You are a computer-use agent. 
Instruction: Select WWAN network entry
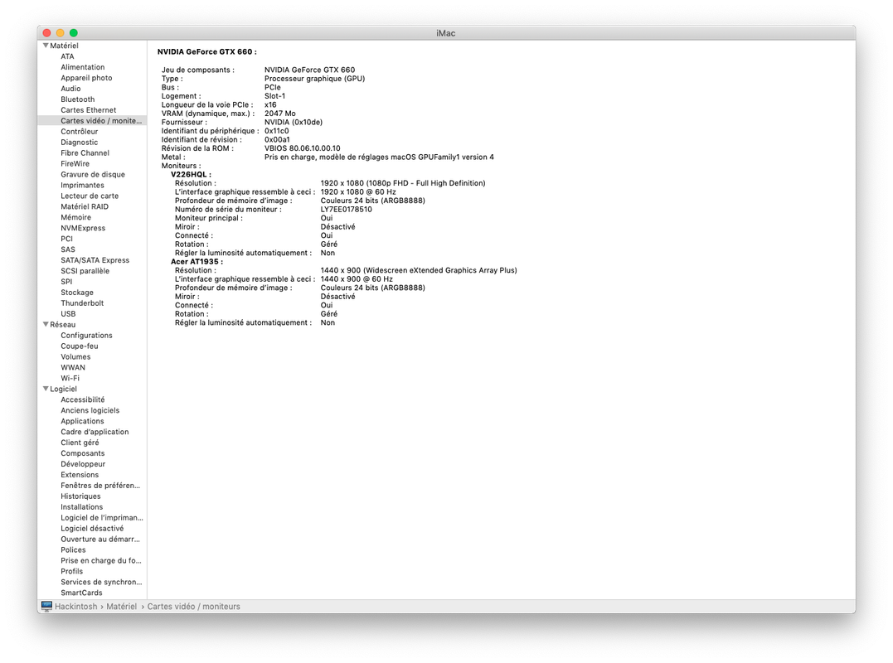point(73,368)
